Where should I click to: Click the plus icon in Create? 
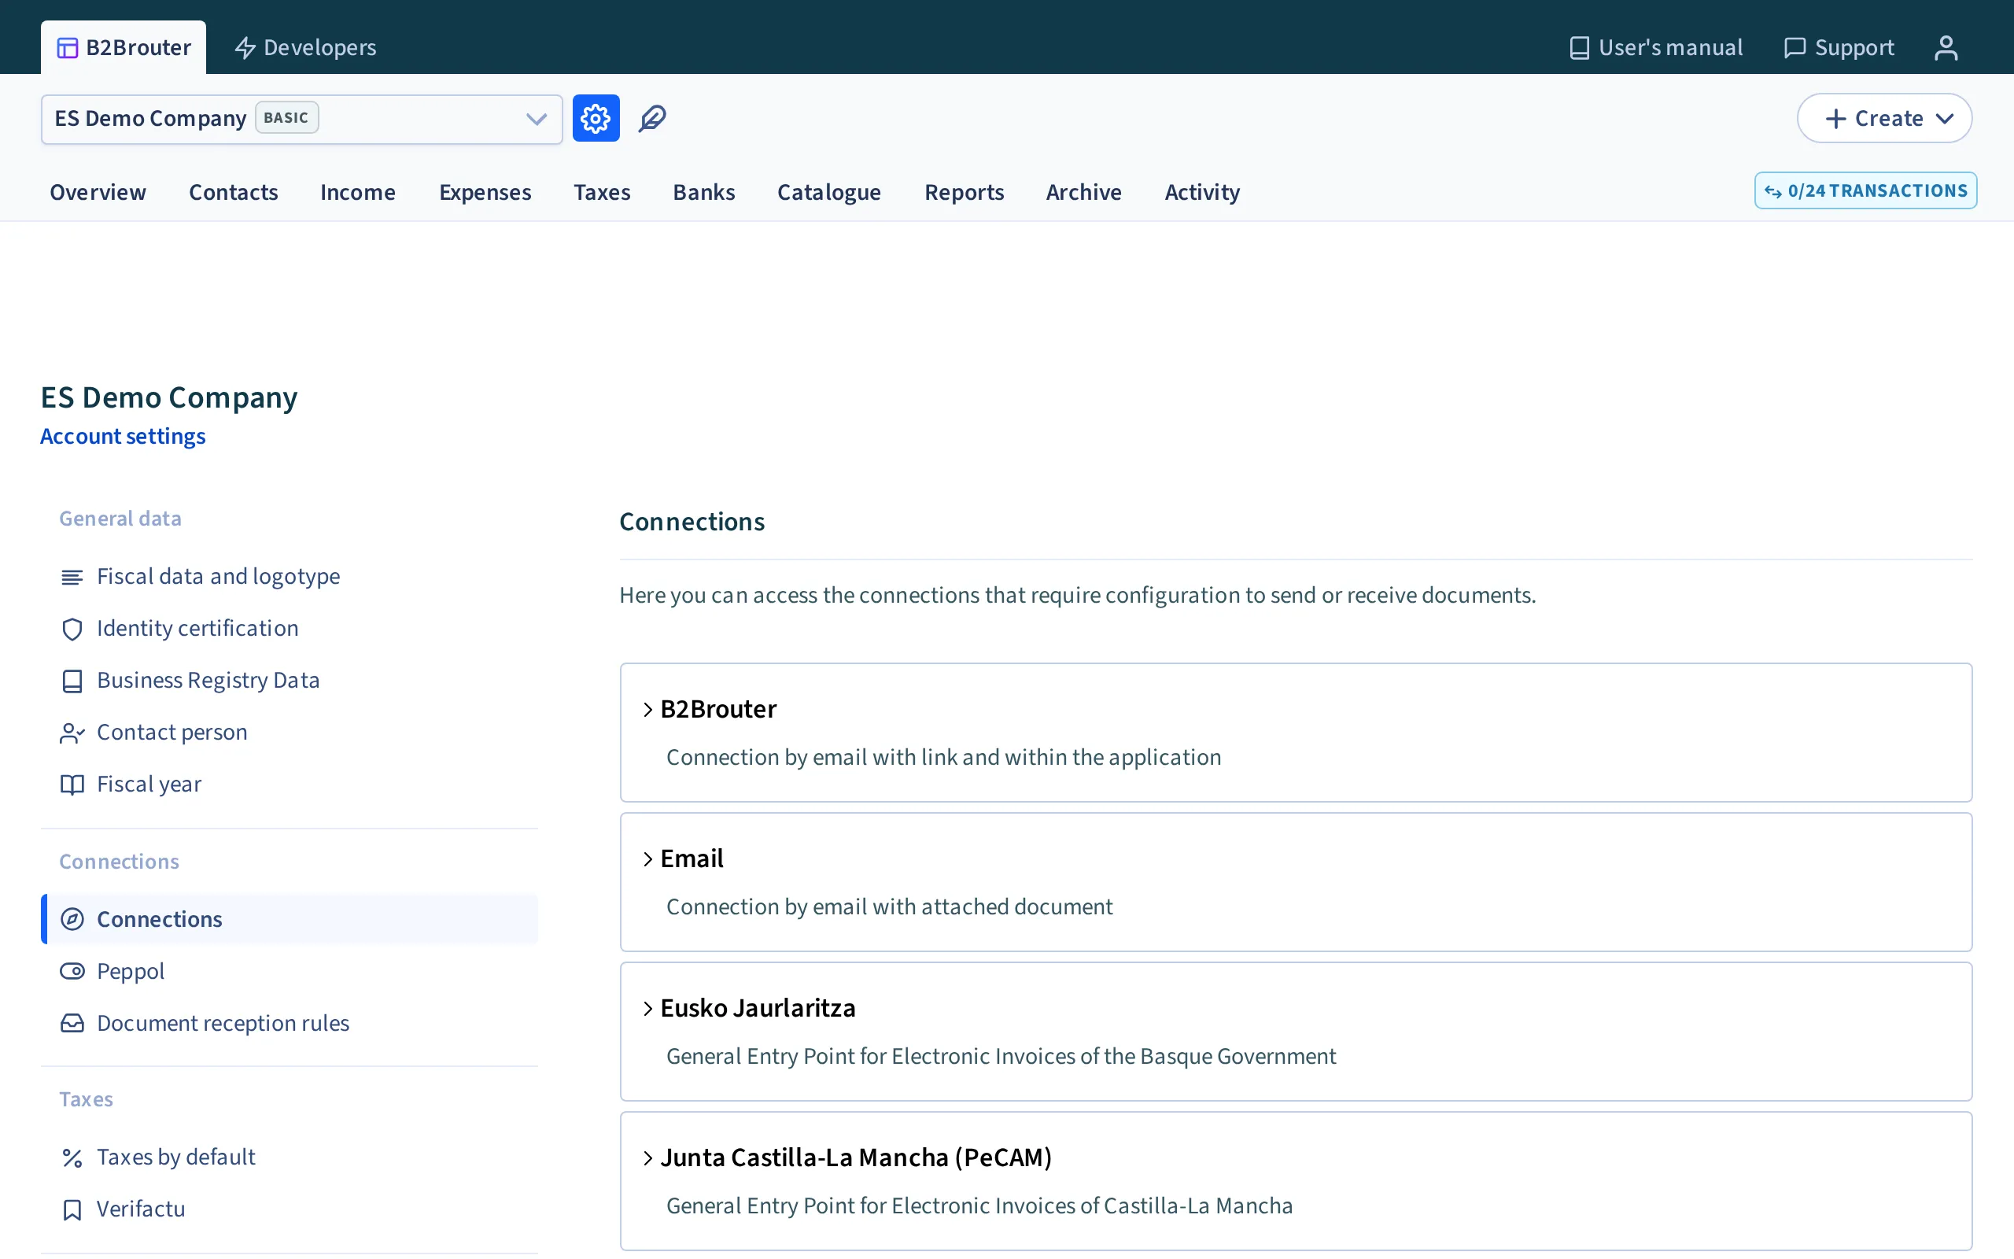coord(1835,119)
